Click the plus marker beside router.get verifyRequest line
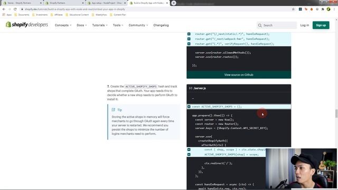This screenshot has width=338, height=190. [189, 44]
